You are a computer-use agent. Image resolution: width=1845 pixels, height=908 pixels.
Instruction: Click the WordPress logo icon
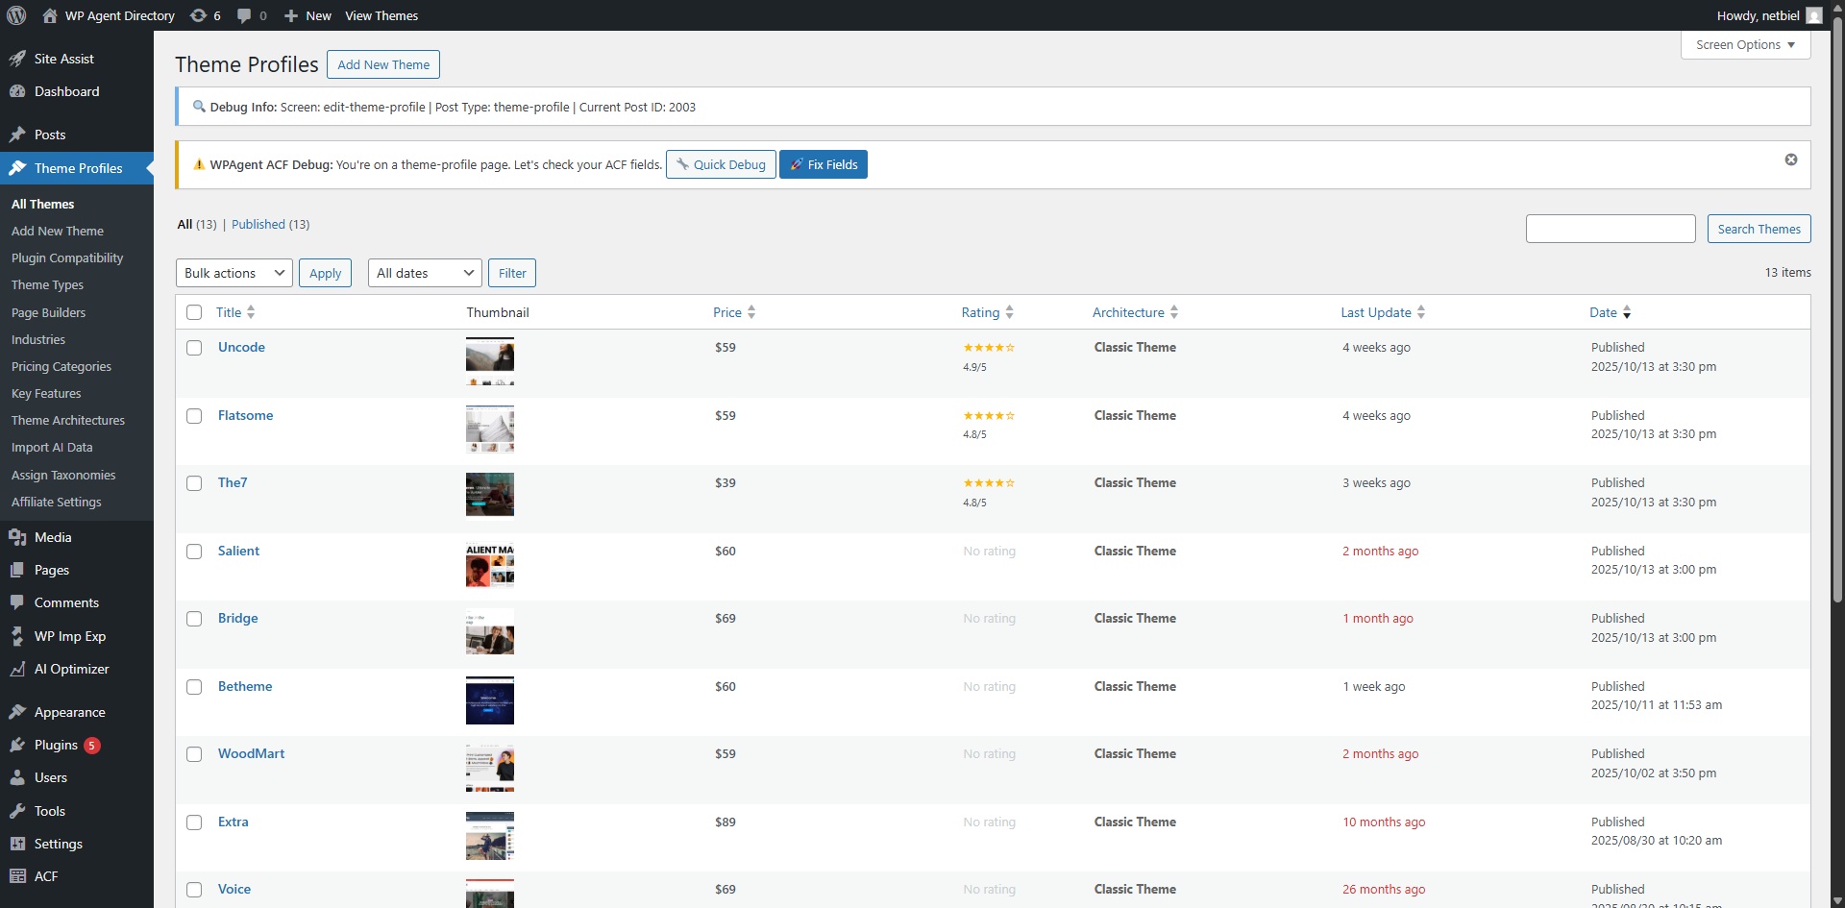[x=16, y=15]
